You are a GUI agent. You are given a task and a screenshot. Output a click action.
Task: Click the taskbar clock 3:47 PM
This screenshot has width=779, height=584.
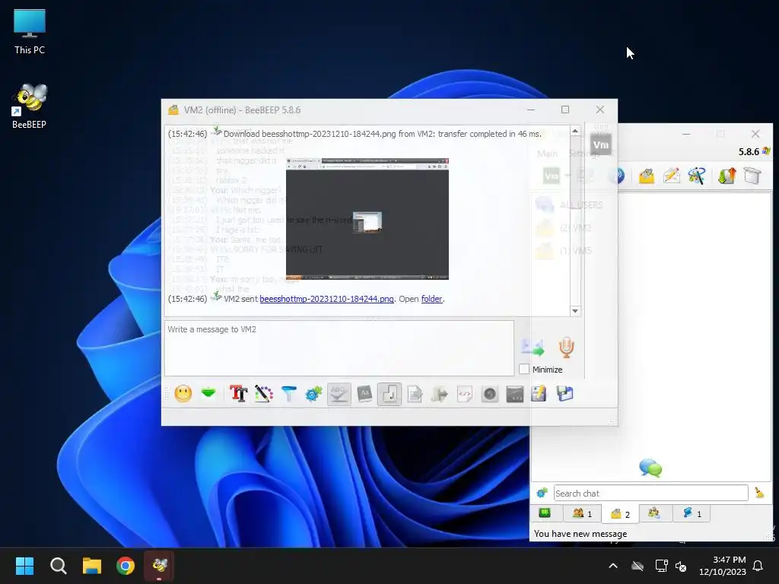[723, 566]
